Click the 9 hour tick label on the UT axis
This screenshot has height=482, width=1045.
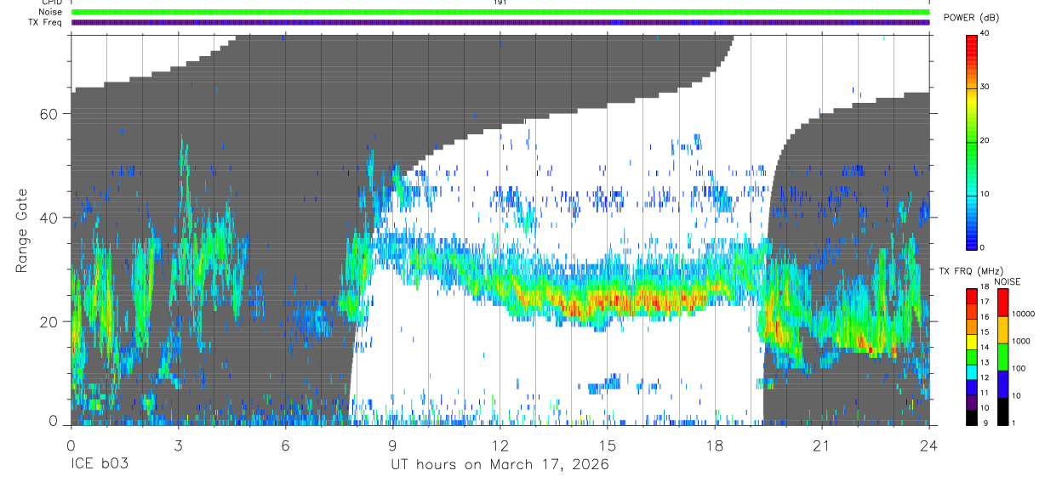tap(392, 445)
